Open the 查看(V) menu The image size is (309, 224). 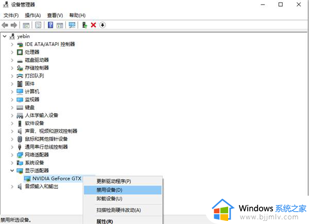55,15
